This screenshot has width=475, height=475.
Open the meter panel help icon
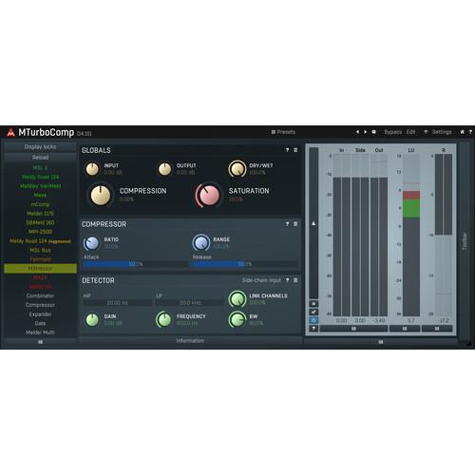point(313,329)
